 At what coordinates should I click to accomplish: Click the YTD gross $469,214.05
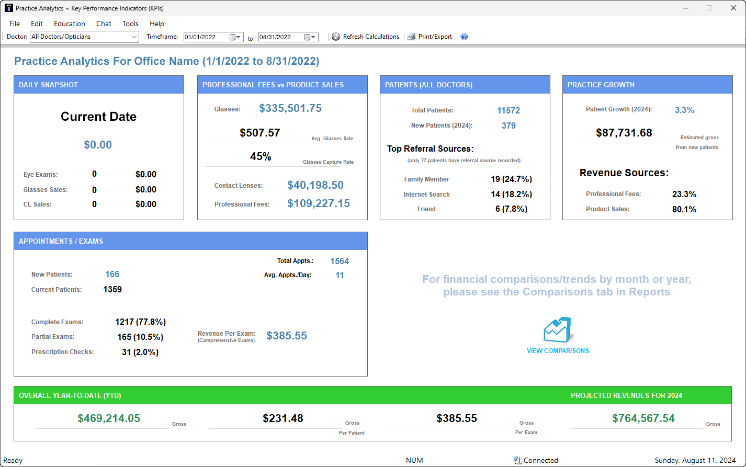(109, 418)
